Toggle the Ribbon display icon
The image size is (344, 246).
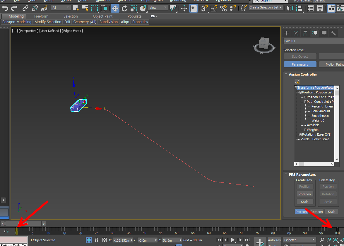(x=331, y=8)
